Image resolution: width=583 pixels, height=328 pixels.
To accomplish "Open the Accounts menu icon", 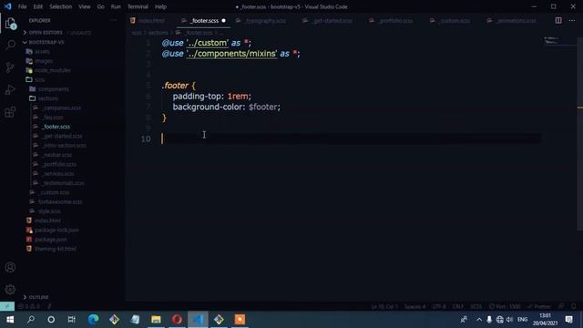I will tap(10, 267).
